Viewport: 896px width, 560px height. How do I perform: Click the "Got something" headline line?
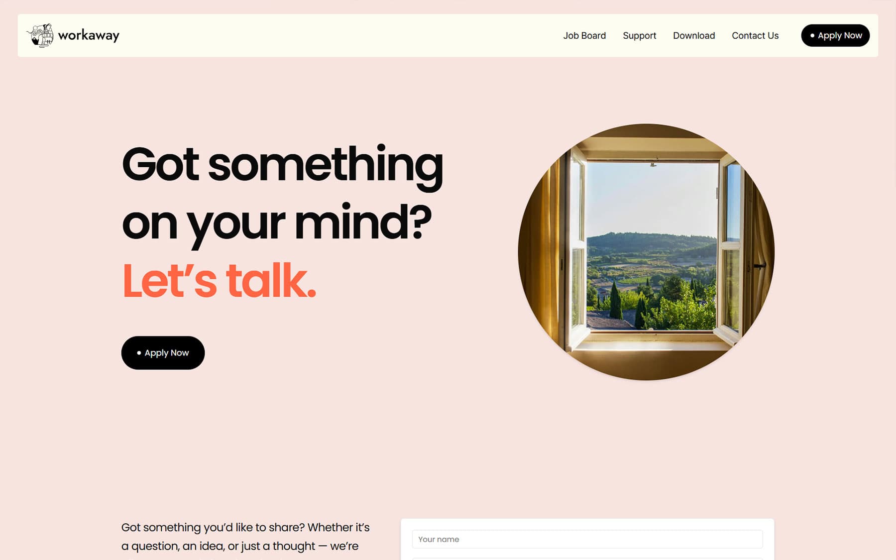[282, 165]
